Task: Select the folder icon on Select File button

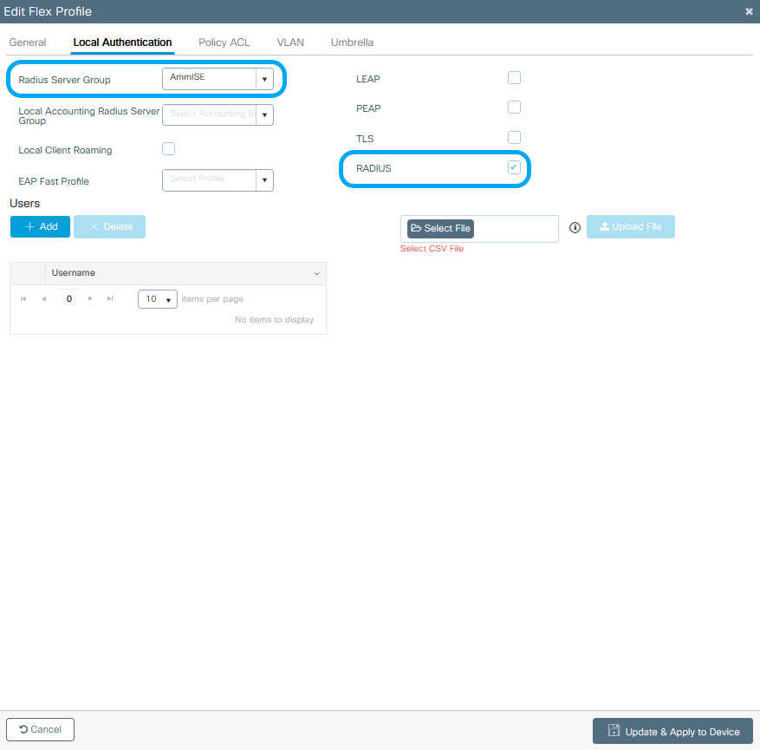Action: [x=418, y=228]
